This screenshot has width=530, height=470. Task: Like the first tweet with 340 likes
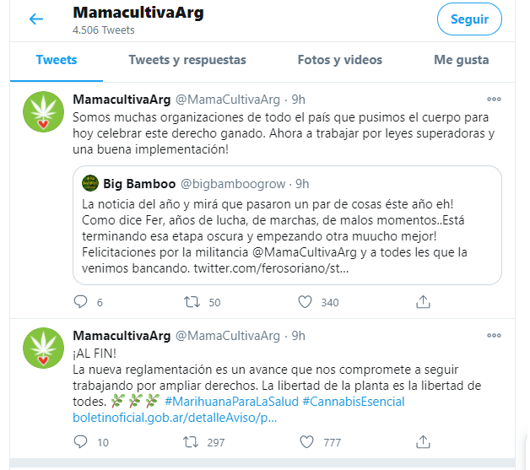pyautogui.click(x=306, y=302)
